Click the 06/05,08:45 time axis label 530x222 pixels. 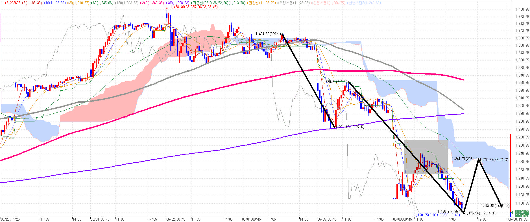327,219
